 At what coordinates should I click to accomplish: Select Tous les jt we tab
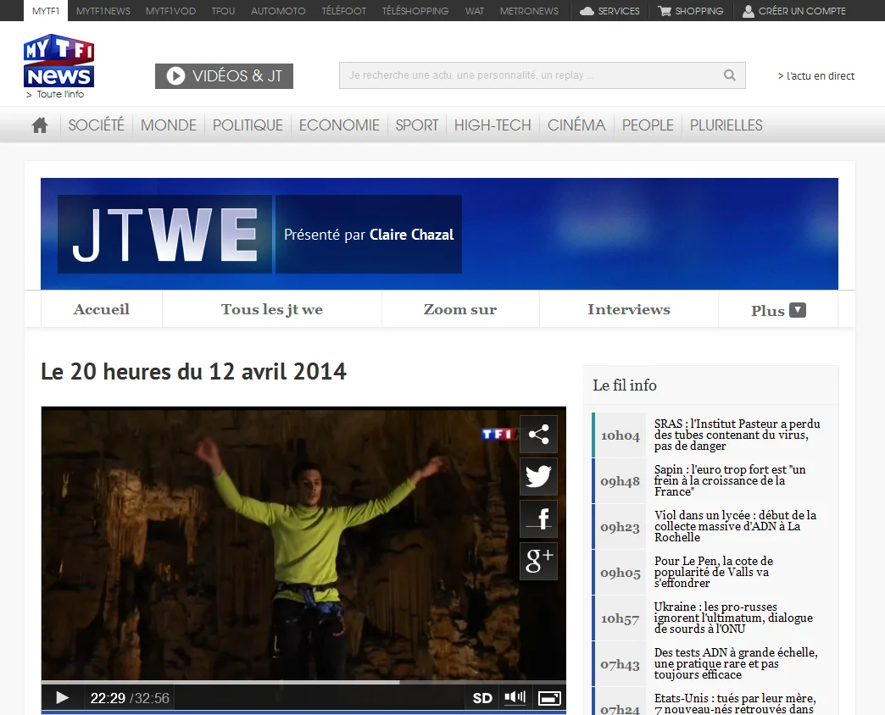point(272,309)
